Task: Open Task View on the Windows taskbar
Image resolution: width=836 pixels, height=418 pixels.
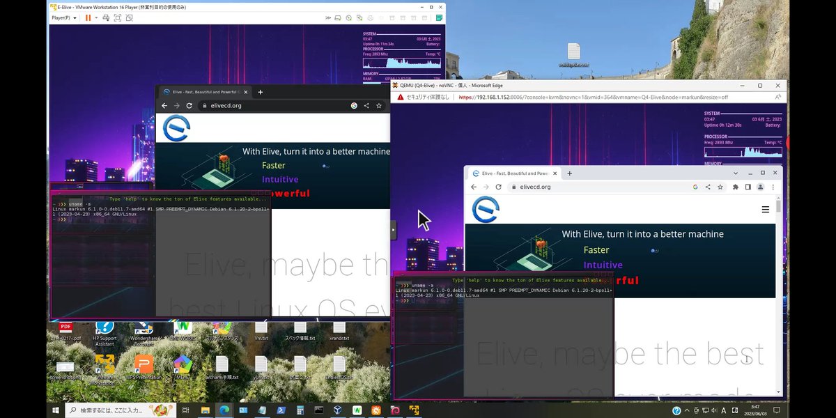Action: tap(186, 410)
